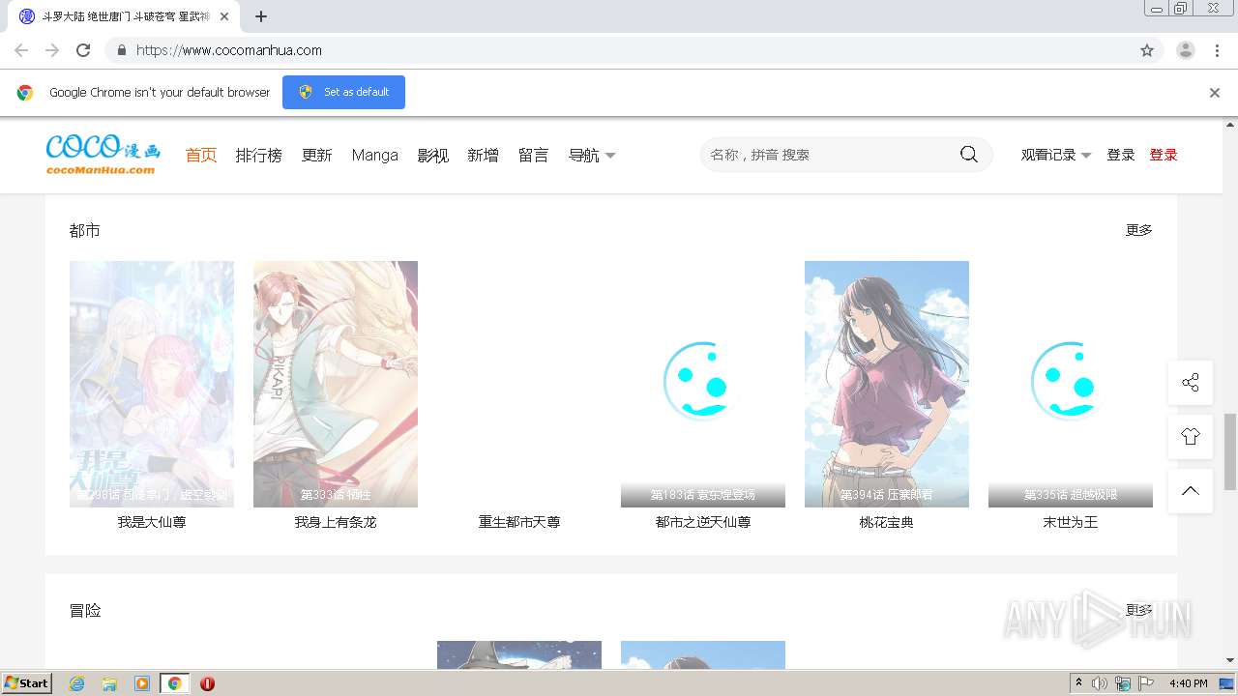Screen dimensions: 1238x696
Task: Click the Show desktop tray button
Action: pos(1226,683)
